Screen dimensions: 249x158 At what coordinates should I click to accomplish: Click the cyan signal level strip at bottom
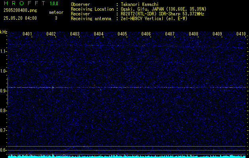(x=127, y=156)
